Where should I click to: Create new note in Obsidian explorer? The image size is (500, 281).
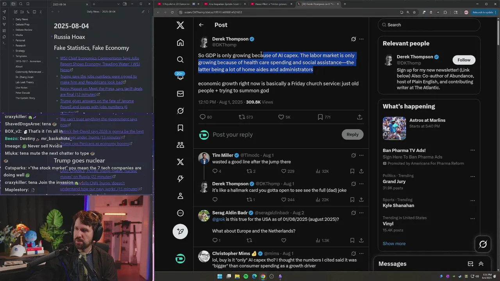pos(15,12)
